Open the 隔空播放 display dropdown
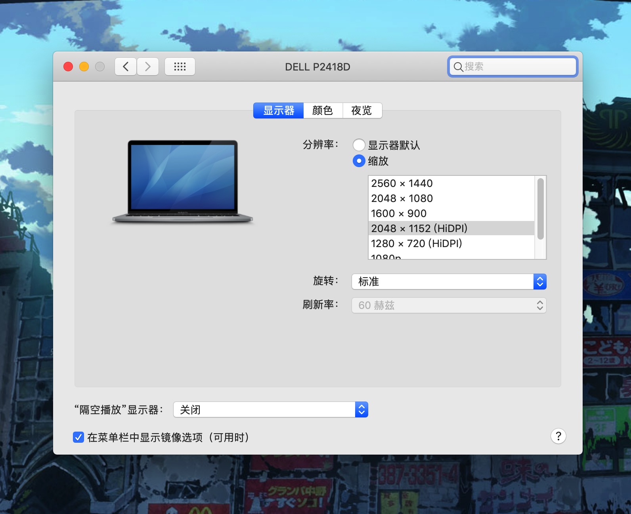The image size is (631, 514). pos(271,409)
